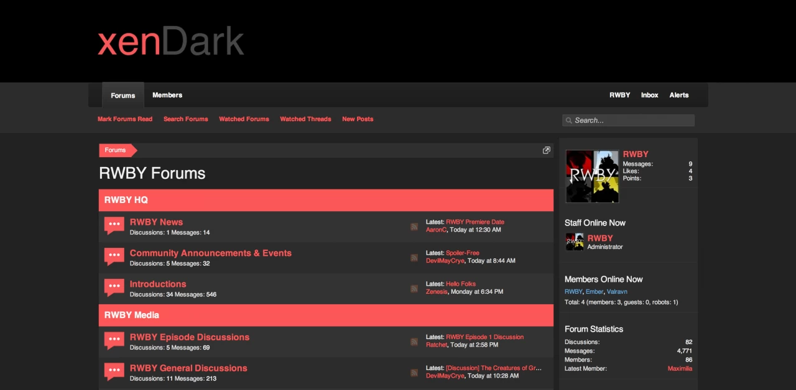Open the RWBY Media category header

click(326, 315)
